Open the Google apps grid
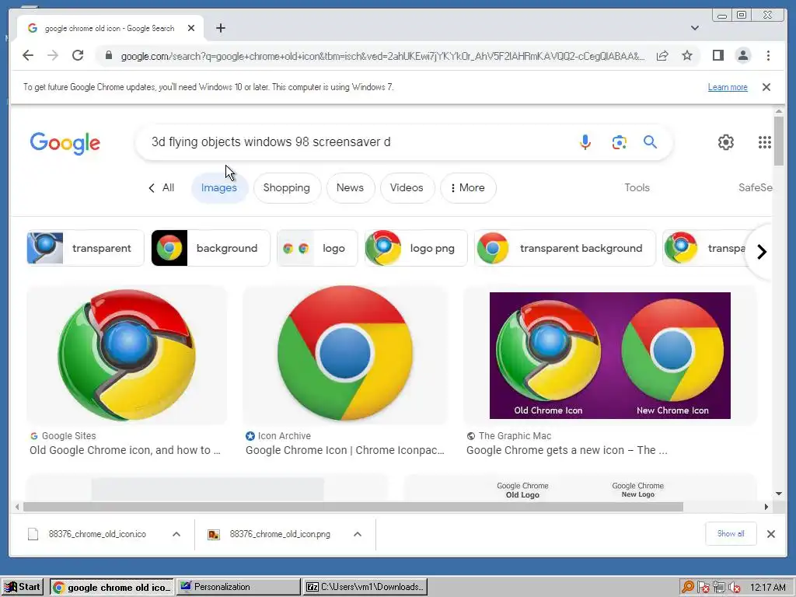Screen dimensions: 796x597 [765, 142]
